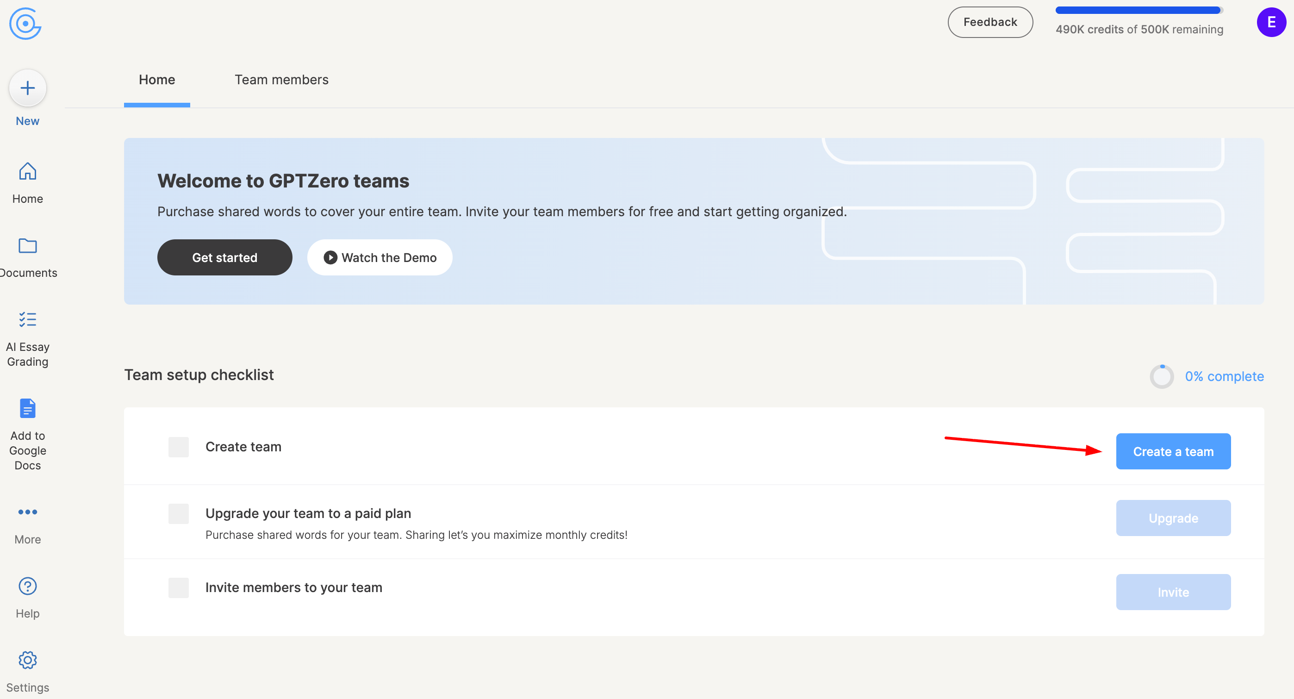Open Home from the sidebar
This screenshot has height=699, width=1294.
28,183
